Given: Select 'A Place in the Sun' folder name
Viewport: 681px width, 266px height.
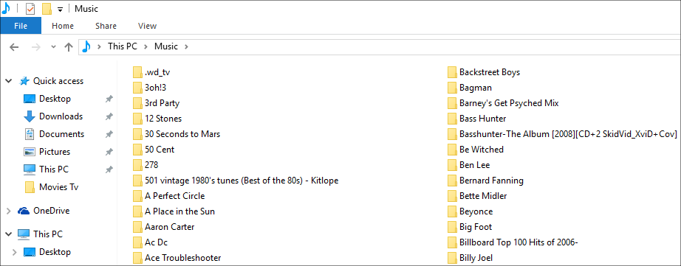Looking at the screenshot, I should pyautogui.click(x=179, y=211).
